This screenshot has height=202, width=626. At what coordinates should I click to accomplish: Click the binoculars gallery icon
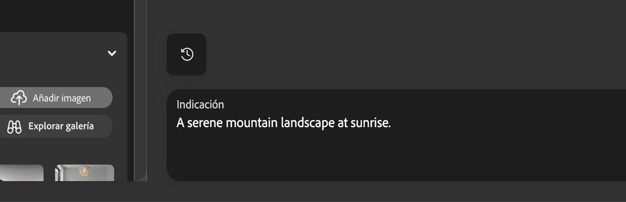coord(14,127)
